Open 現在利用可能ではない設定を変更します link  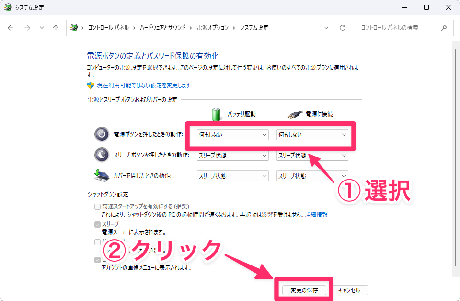coord(144,85)
